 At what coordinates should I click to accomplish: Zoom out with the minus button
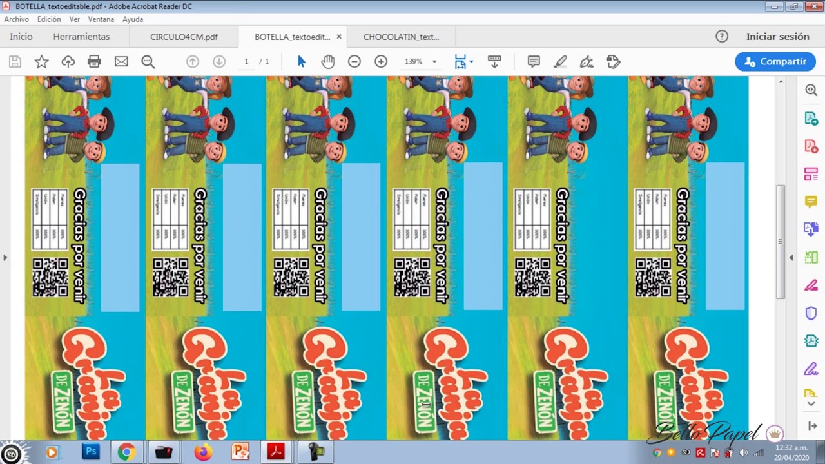tap(354, 62)
